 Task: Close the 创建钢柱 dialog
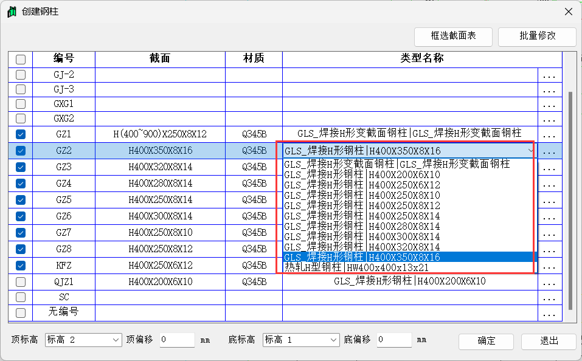pos(568,12)
